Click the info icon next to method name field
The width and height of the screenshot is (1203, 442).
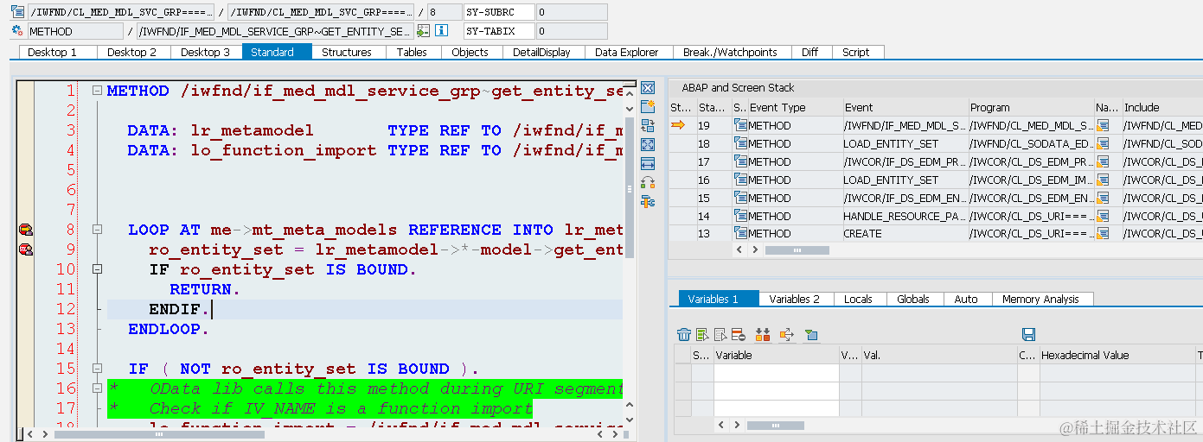coord(441,30)
